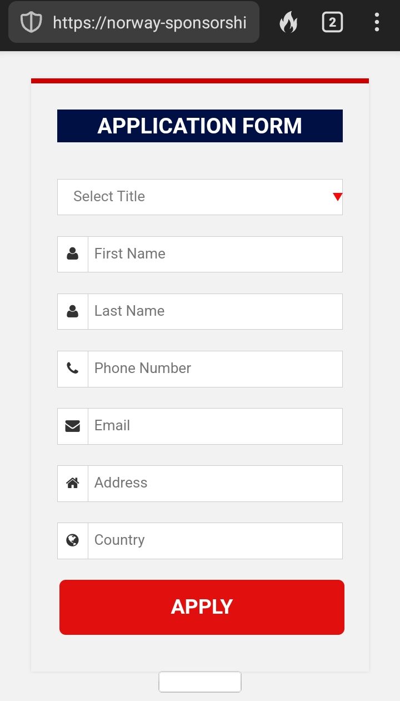Focus the Last Name input field

(215, 311)
